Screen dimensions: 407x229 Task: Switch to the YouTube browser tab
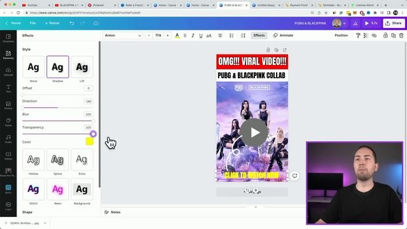[36, 5]
